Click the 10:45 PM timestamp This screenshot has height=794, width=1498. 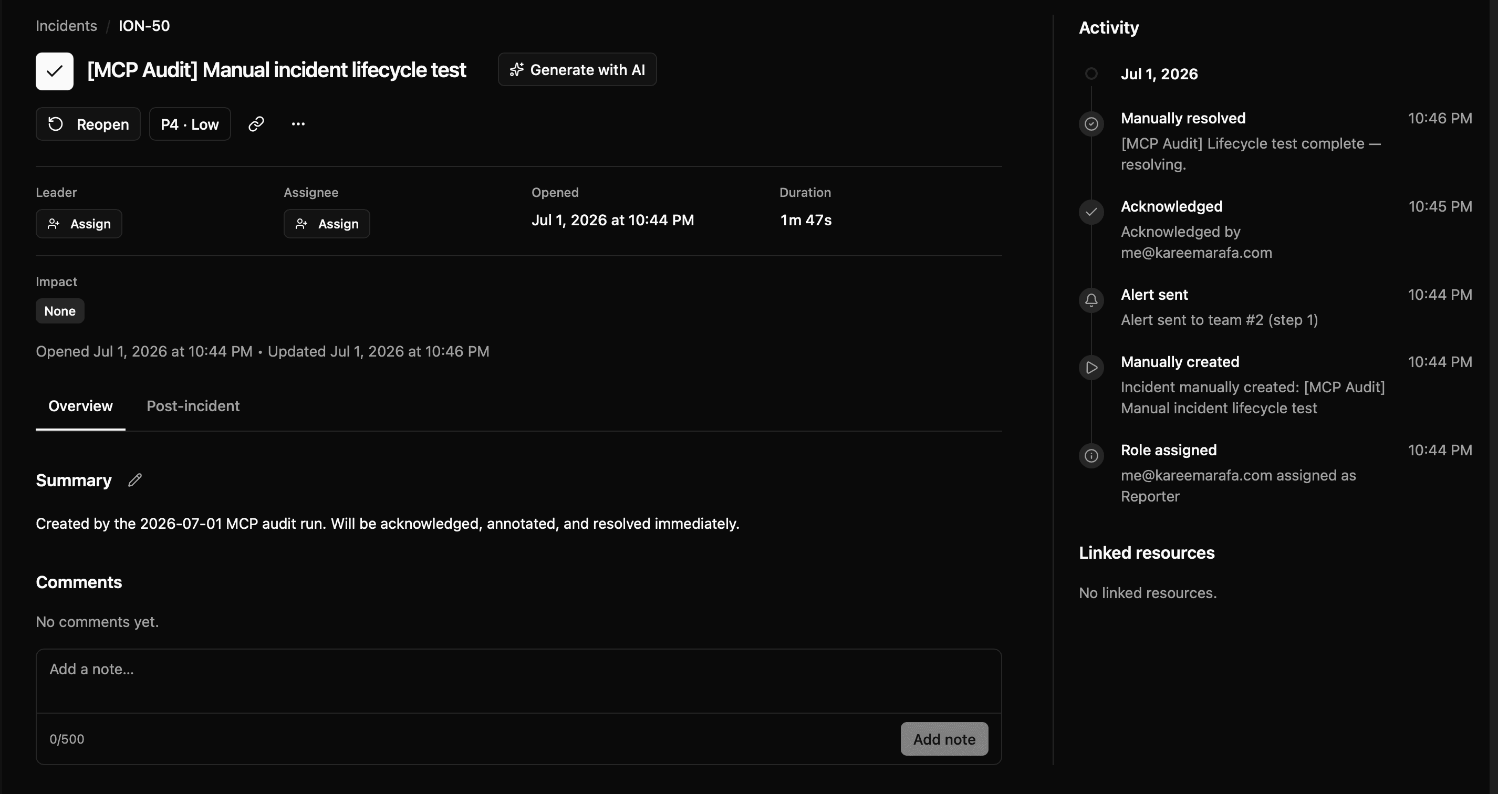pyautogui.click(x=1440, y=206)
